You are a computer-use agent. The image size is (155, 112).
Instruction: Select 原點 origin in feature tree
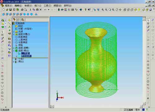[x=20, y=45]
